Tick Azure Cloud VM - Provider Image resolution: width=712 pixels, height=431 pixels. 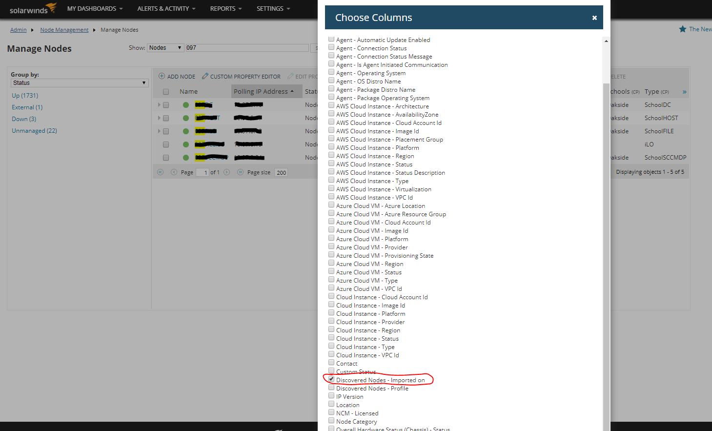331,246
